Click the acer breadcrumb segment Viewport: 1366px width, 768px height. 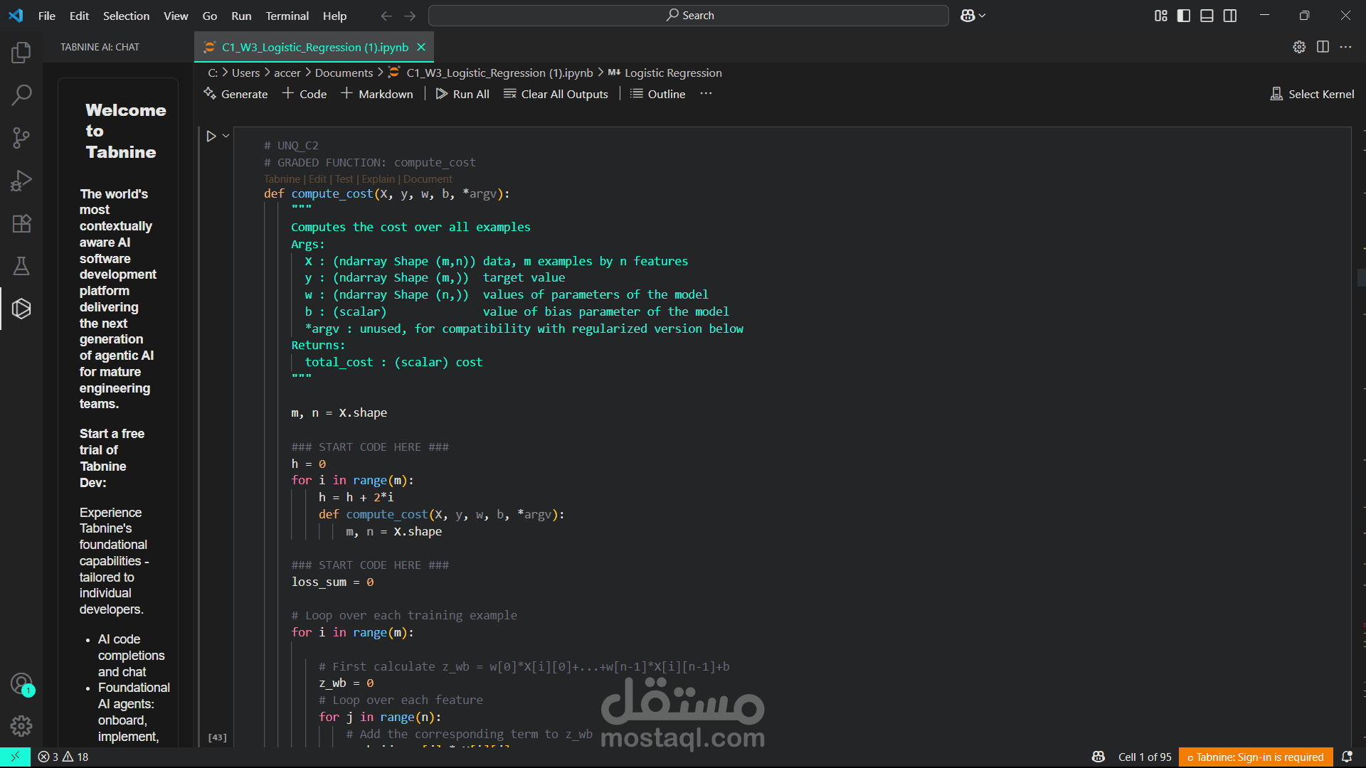287,73
